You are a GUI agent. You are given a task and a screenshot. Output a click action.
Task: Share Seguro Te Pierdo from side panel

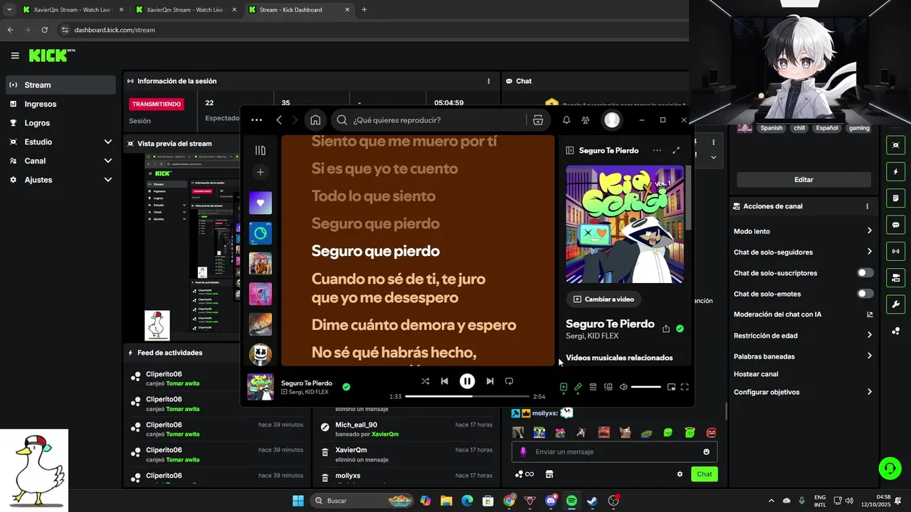tap(666, 329)
